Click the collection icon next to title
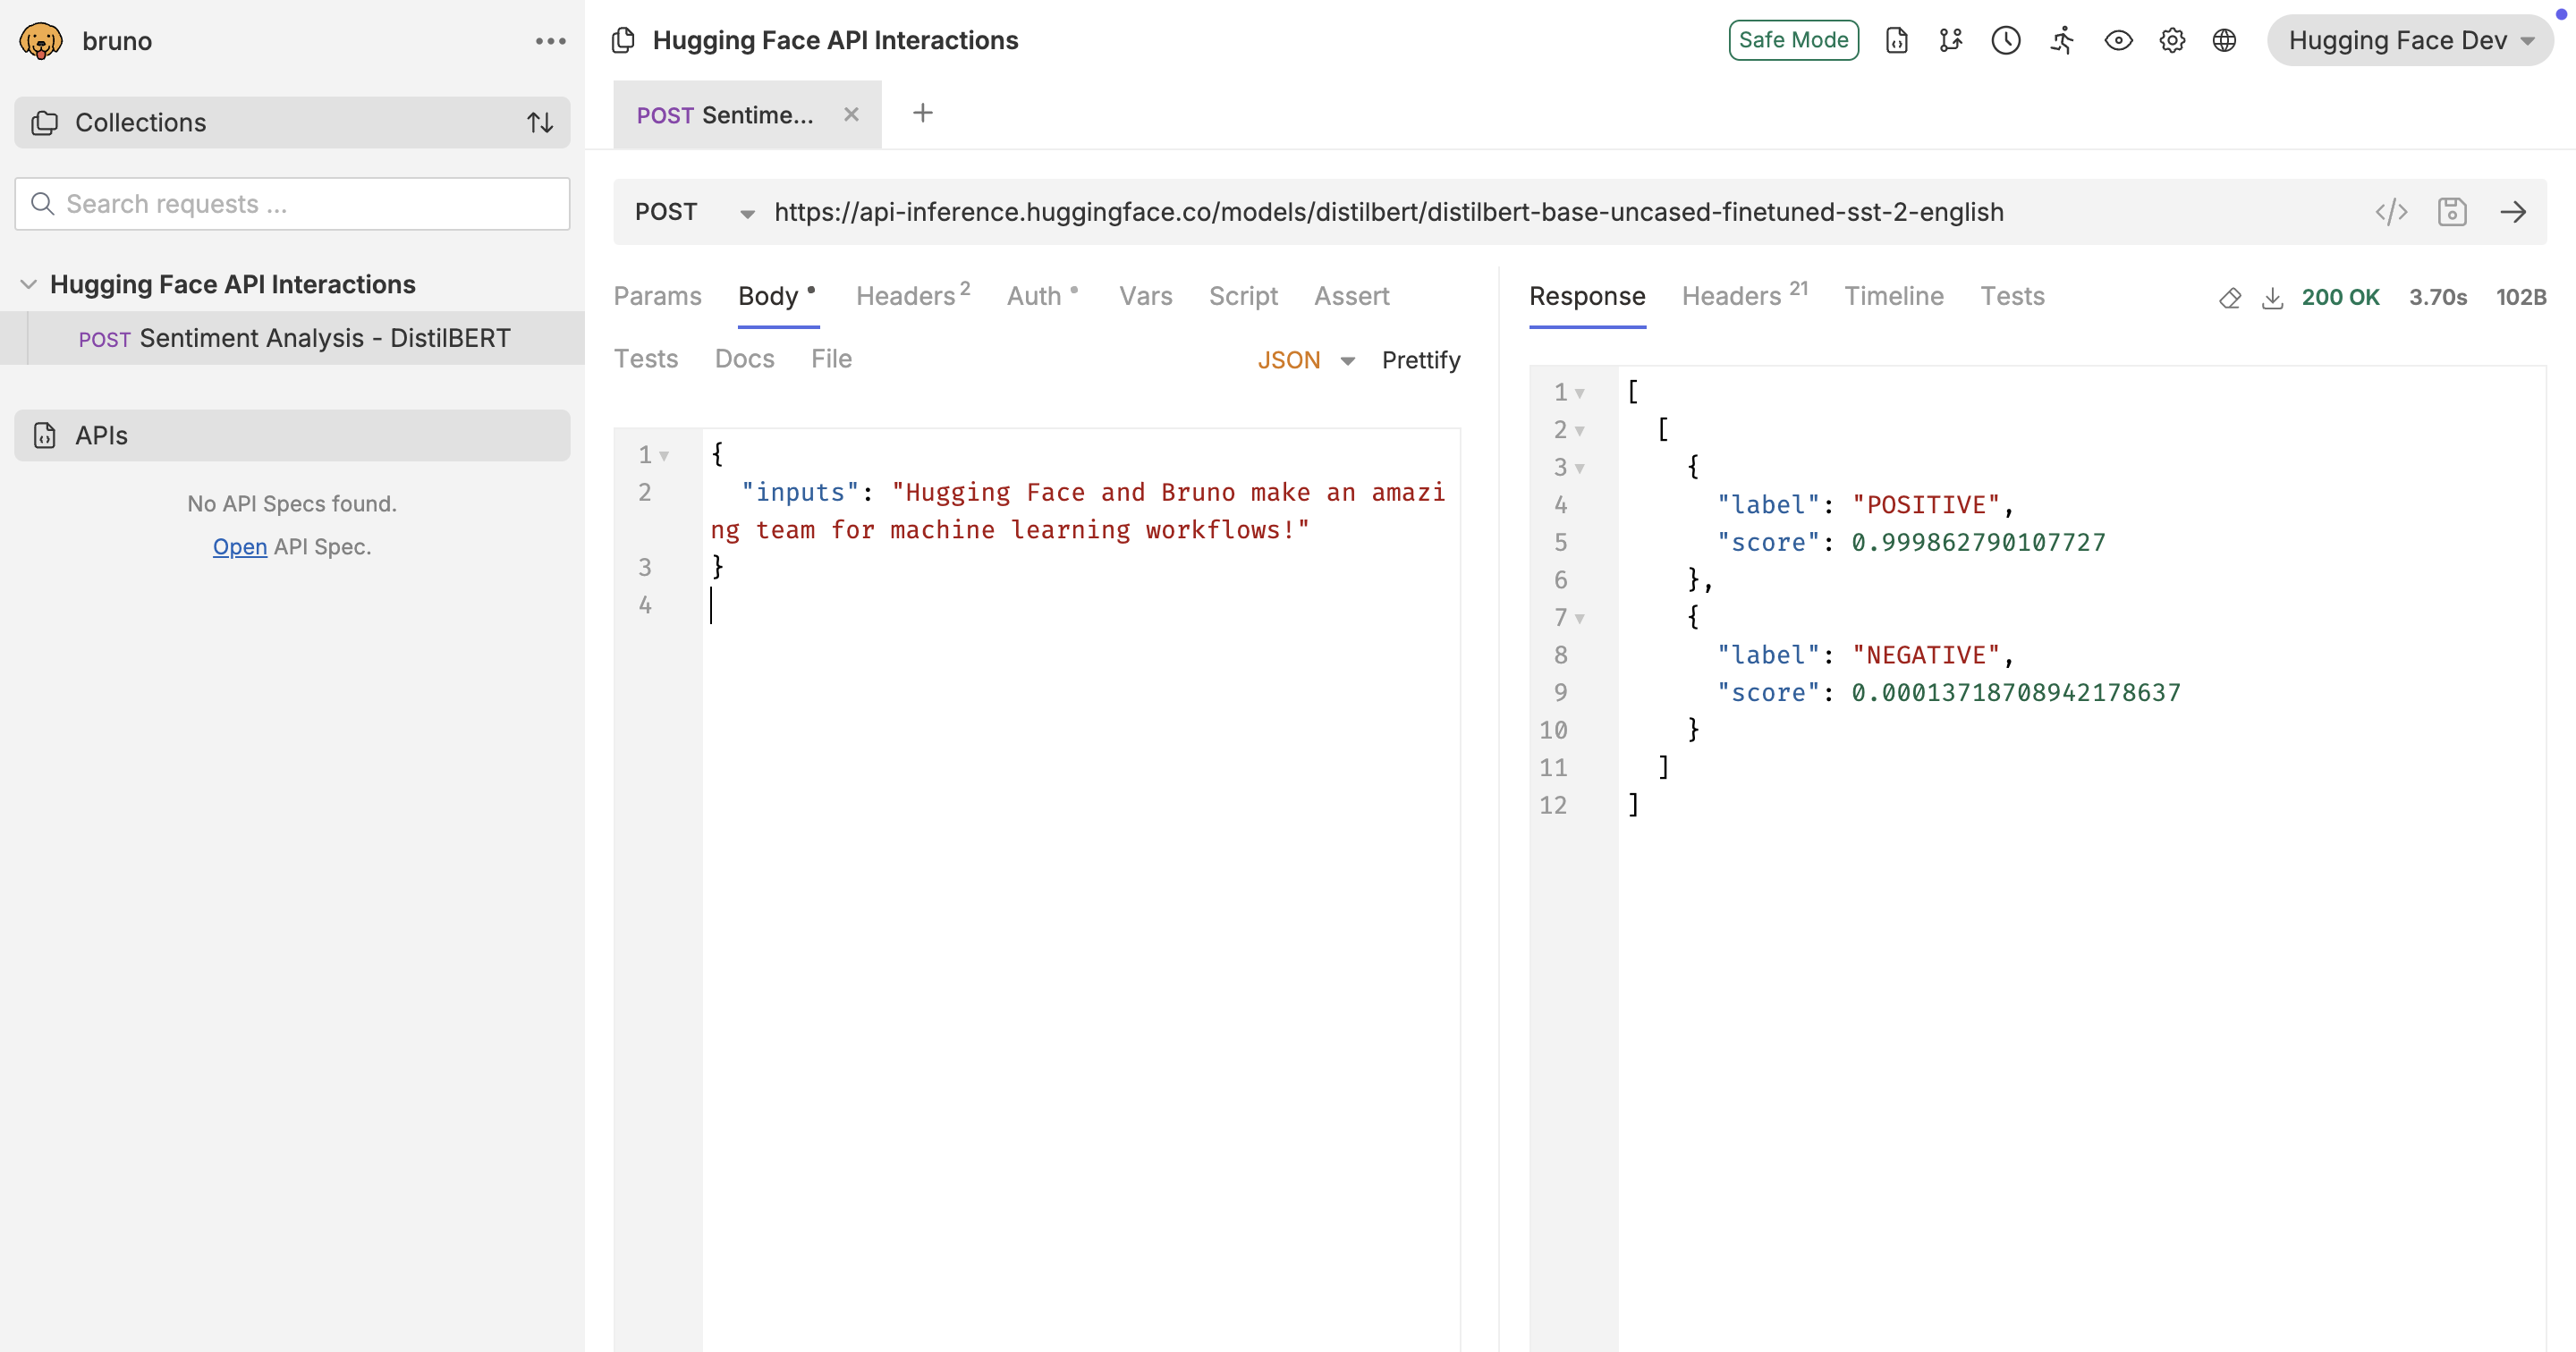The width and height of the screenshot is (2576, 1352). (x=623, y=40)
